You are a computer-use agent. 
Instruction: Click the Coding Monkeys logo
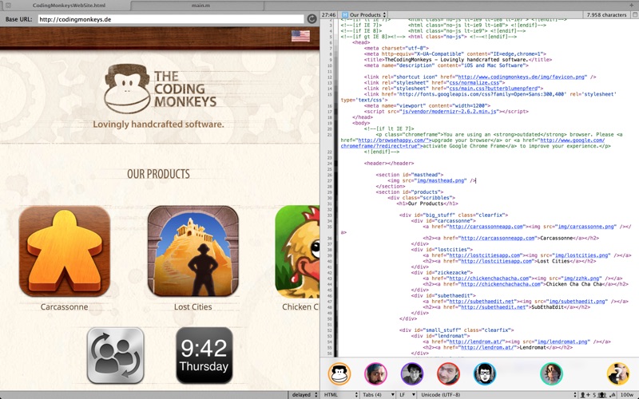(x=160, y=89)
